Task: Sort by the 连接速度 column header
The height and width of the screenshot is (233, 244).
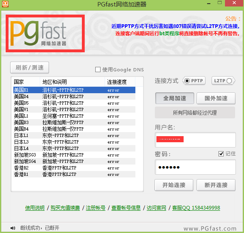Action: pyautogui.click(x=120, y=82)
